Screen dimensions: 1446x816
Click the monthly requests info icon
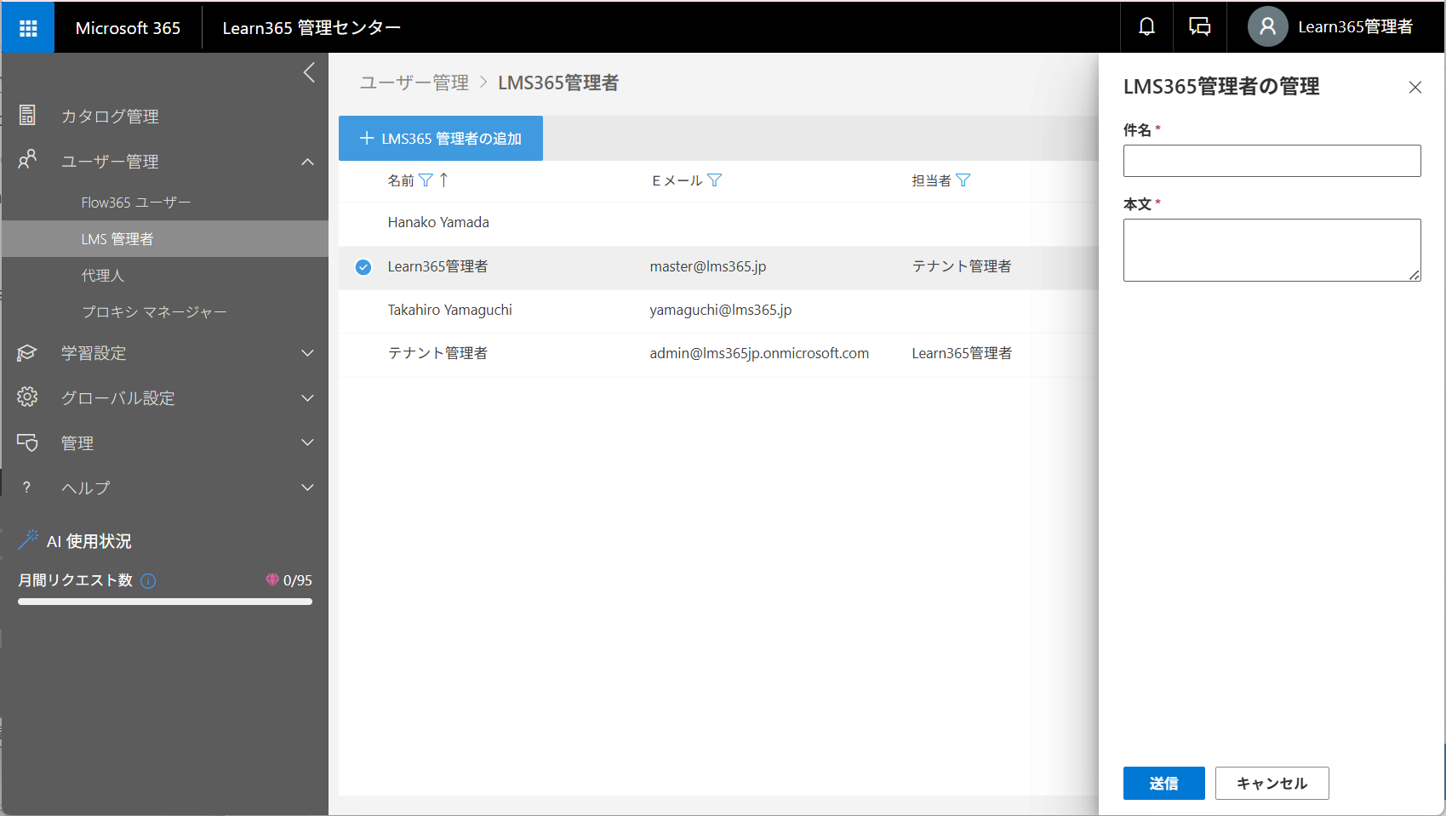148,581
